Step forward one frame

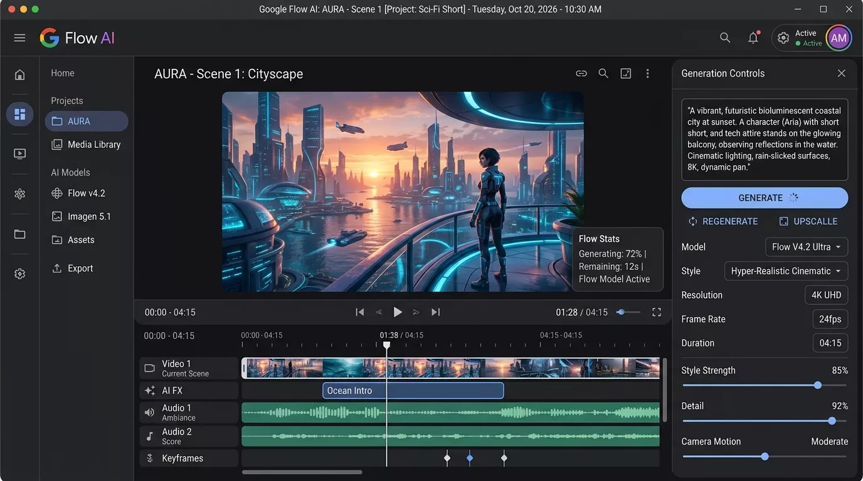416,312
